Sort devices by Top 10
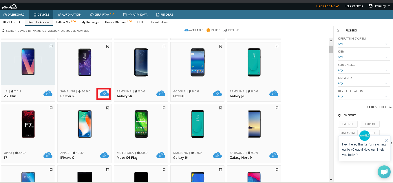This screenshot has width=393, height=183. pos(370,124)
